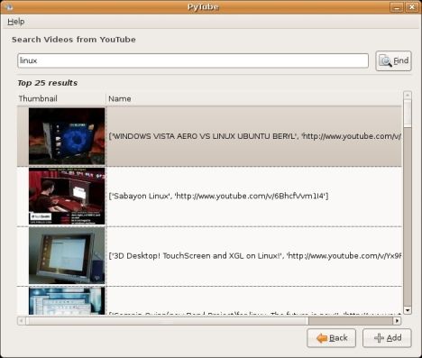Viewport: 422px width, 358px height.
Task: Click the horizontal scrollbar thumb
Action: point(167,321)
